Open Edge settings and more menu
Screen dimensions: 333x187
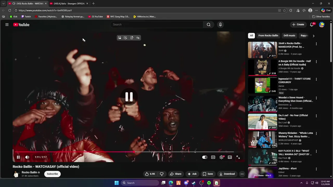tap(316, 10)
